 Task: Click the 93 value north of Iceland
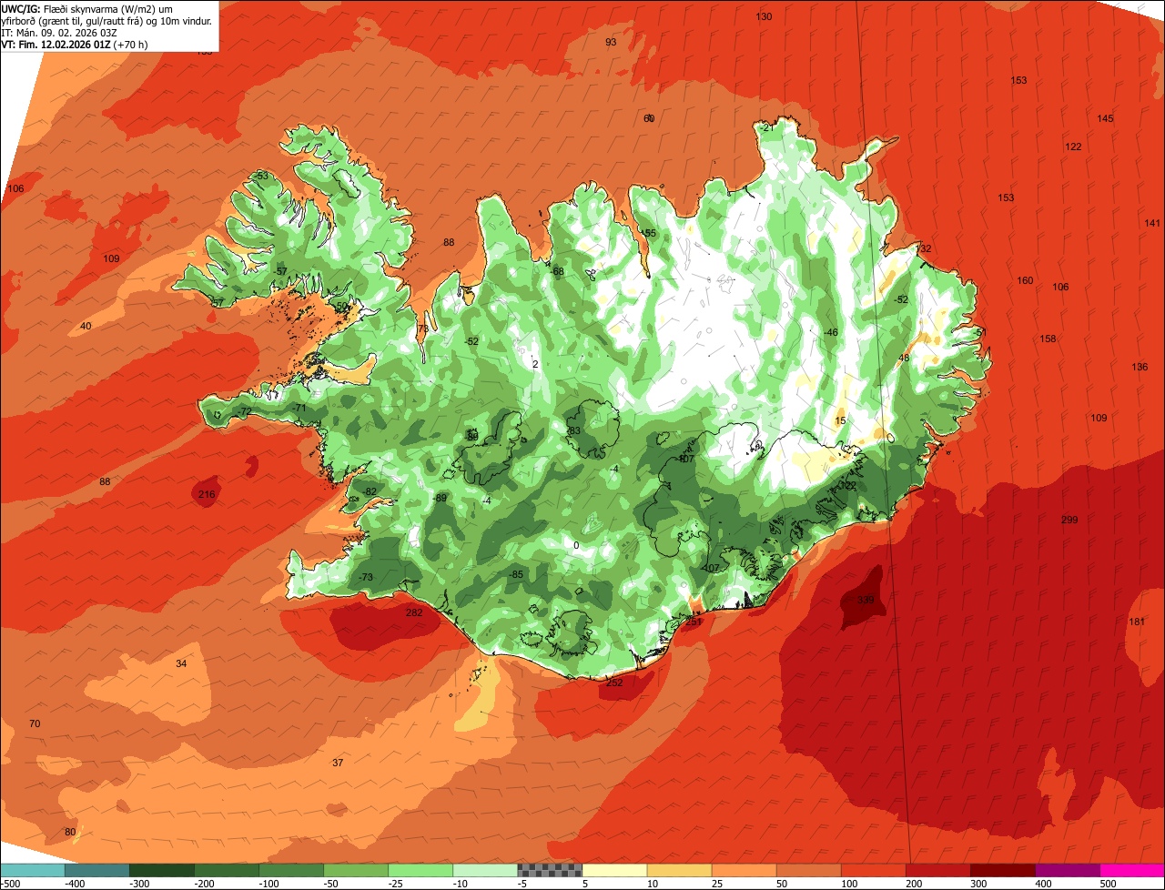tap(611, 43)
